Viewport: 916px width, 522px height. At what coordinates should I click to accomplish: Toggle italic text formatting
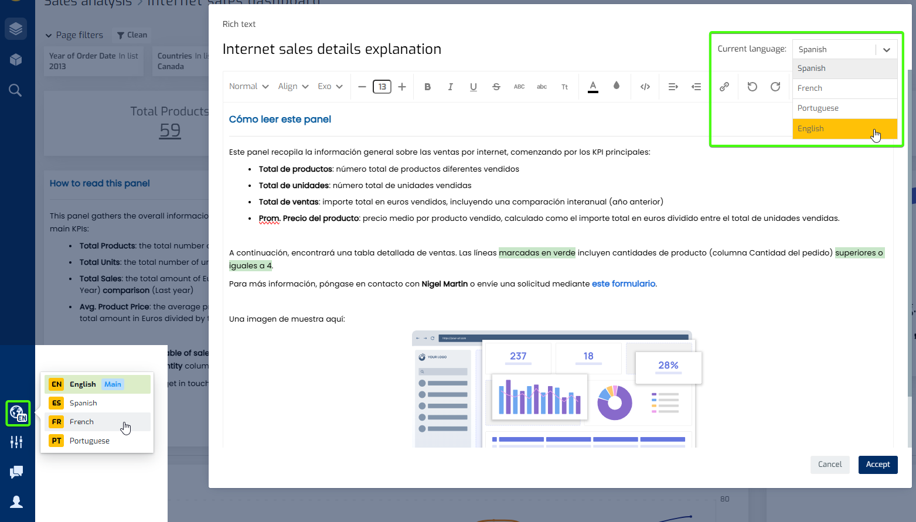[x=450, y=87]
